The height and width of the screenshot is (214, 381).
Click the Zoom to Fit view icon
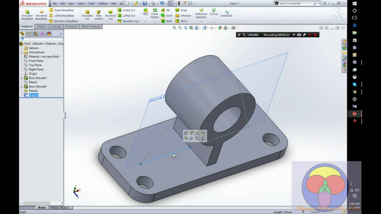click(174, 28)
